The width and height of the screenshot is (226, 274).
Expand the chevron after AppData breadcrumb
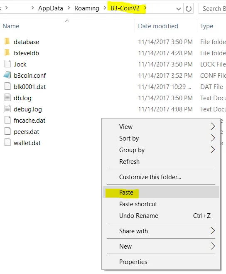(x=69, y=8)
